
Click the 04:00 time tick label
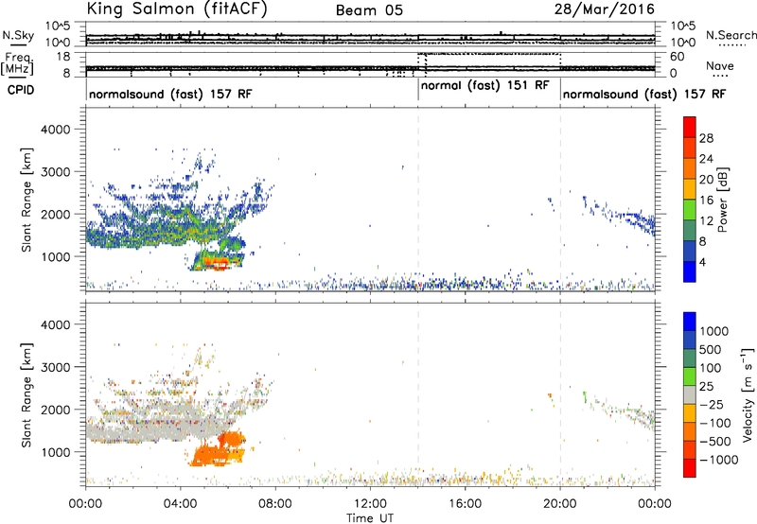181,504
